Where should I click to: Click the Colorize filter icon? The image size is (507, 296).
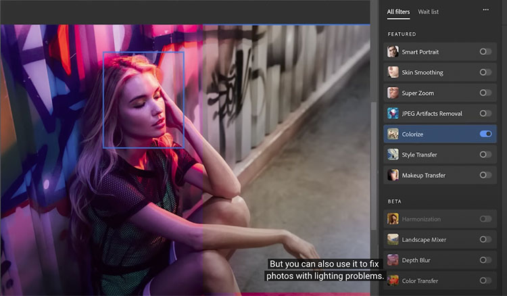coord(393,134)
